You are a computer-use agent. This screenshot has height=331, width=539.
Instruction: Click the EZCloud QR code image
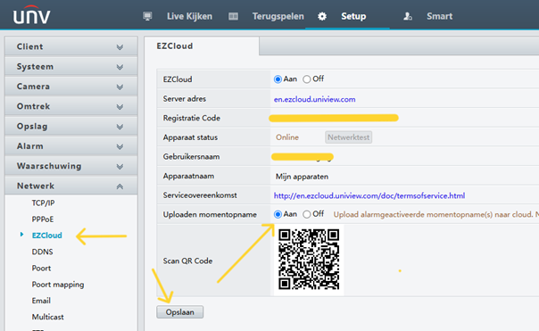309,260
